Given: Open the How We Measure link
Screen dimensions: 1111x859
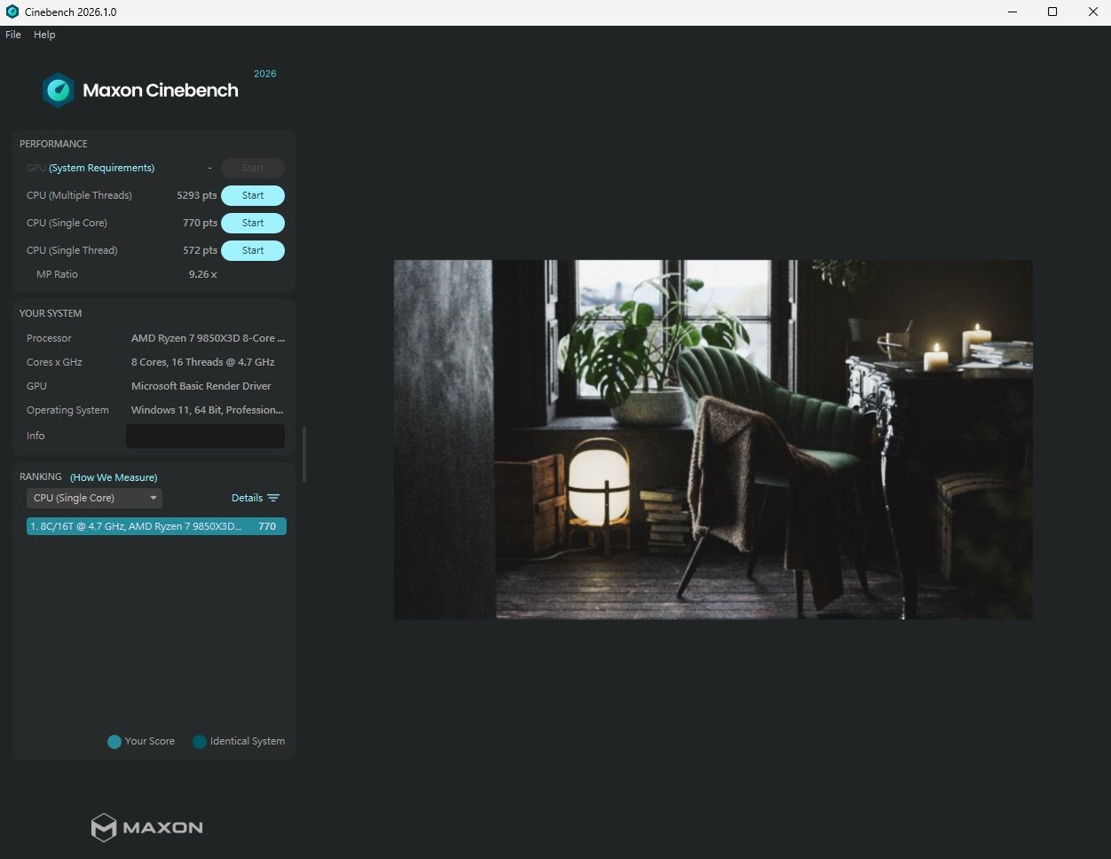Looking at the screenshot, I should pos(114,477).
